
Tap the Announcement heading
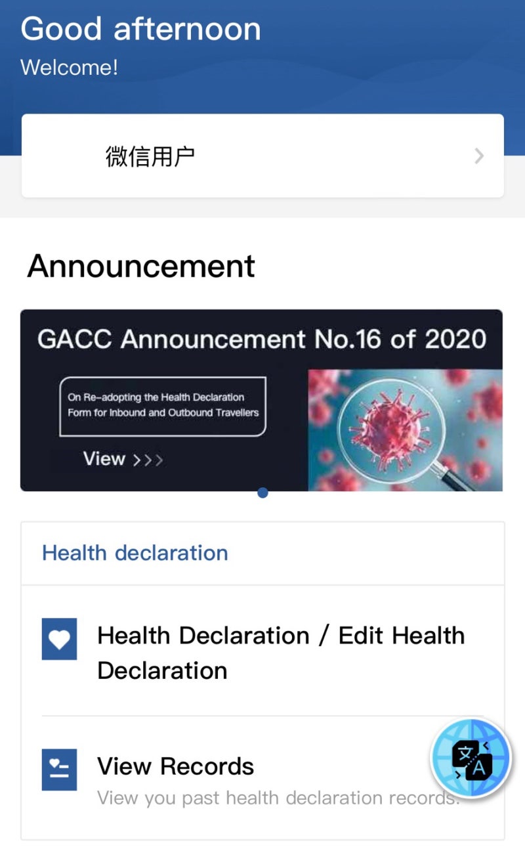[141, 266]
